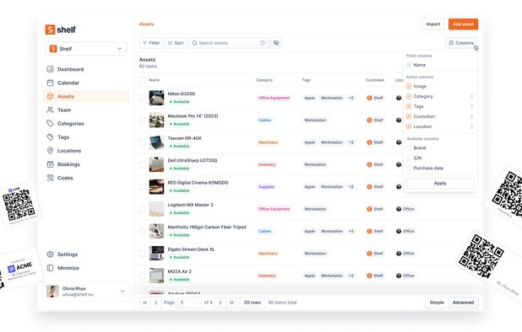Screen dimensions: 522x332
Task: Uncheck the Image column checkbox
Action: [x=409, y=86]
